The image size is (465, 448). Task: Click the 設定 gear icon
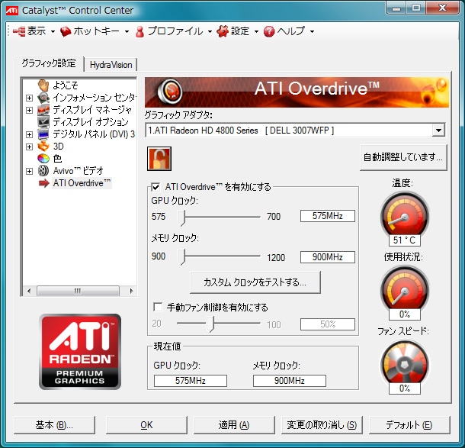(x=223, y=31)
